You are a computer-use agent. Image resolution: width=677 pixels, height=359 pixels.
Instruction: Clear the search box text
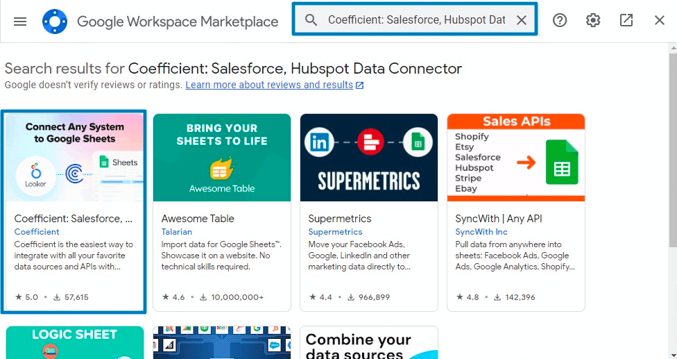click(x=522, y=20)
